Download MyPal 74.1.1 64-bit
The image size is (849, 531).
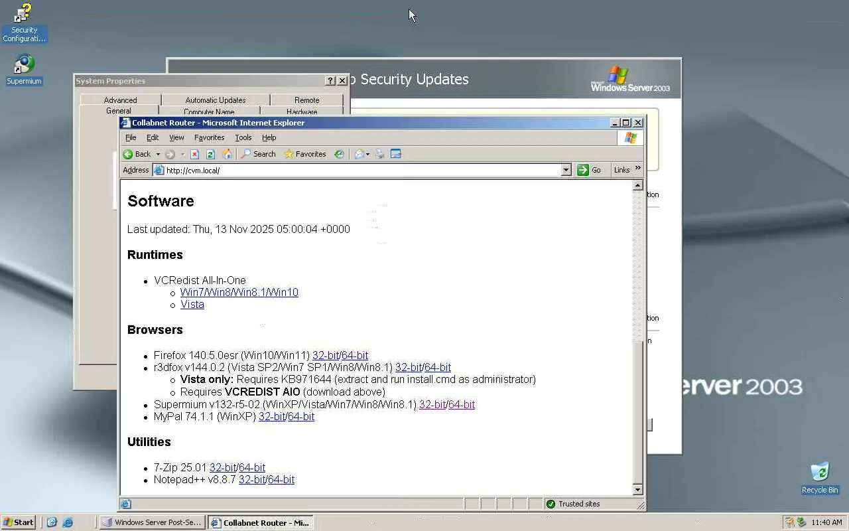tap(301, 416)
